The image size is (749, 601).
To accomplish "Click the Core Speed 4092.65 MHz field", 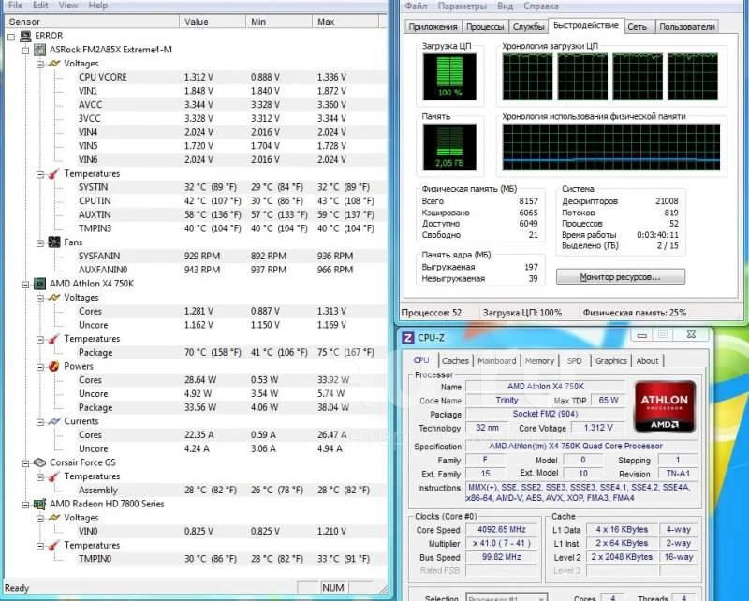I will click(502, 530).
